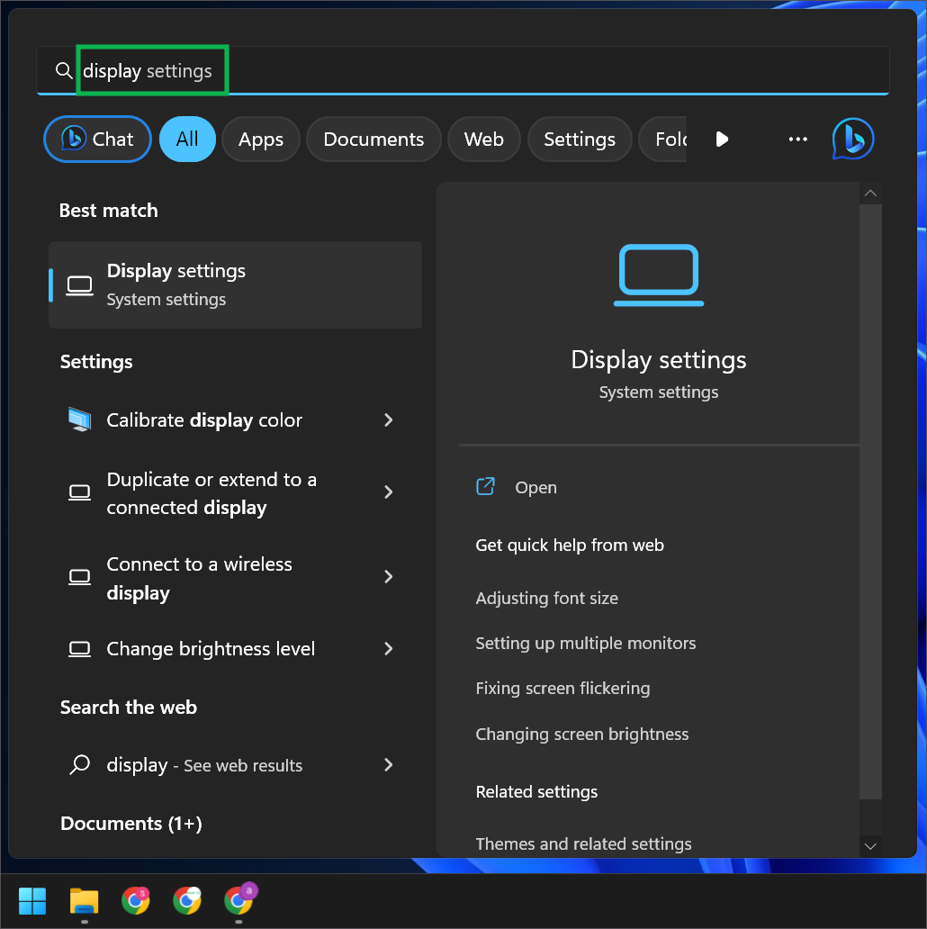The height and width of the screenshot is (929, 927).
Task: Switch to the Apps filter tab
Action: click(x=260, y=139)
